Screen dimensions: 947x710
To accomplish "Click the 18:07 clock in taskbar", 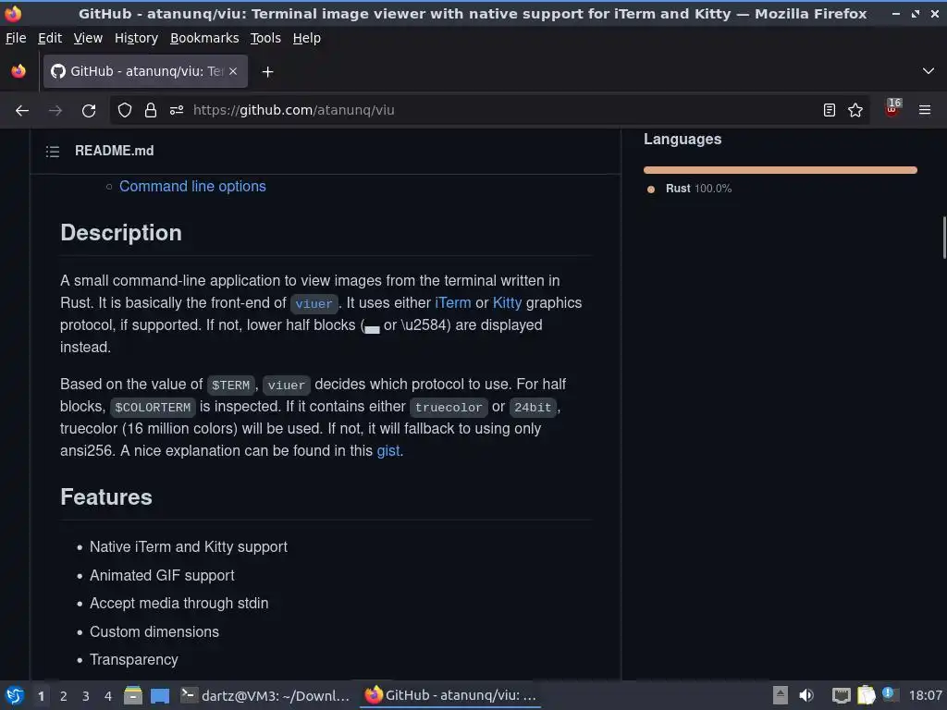I will pos(925,695).
